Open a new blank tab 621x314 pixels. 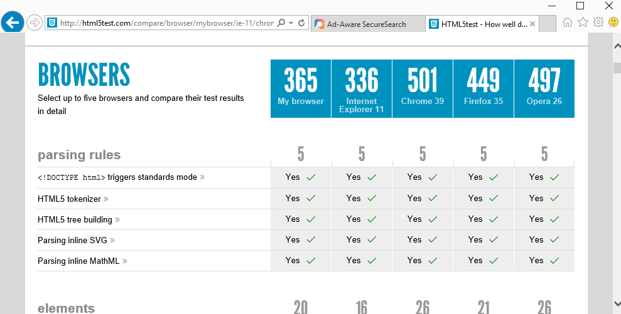tap(548, 24)
